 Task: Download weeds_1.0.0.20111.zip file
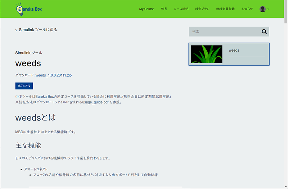[54, 75]
